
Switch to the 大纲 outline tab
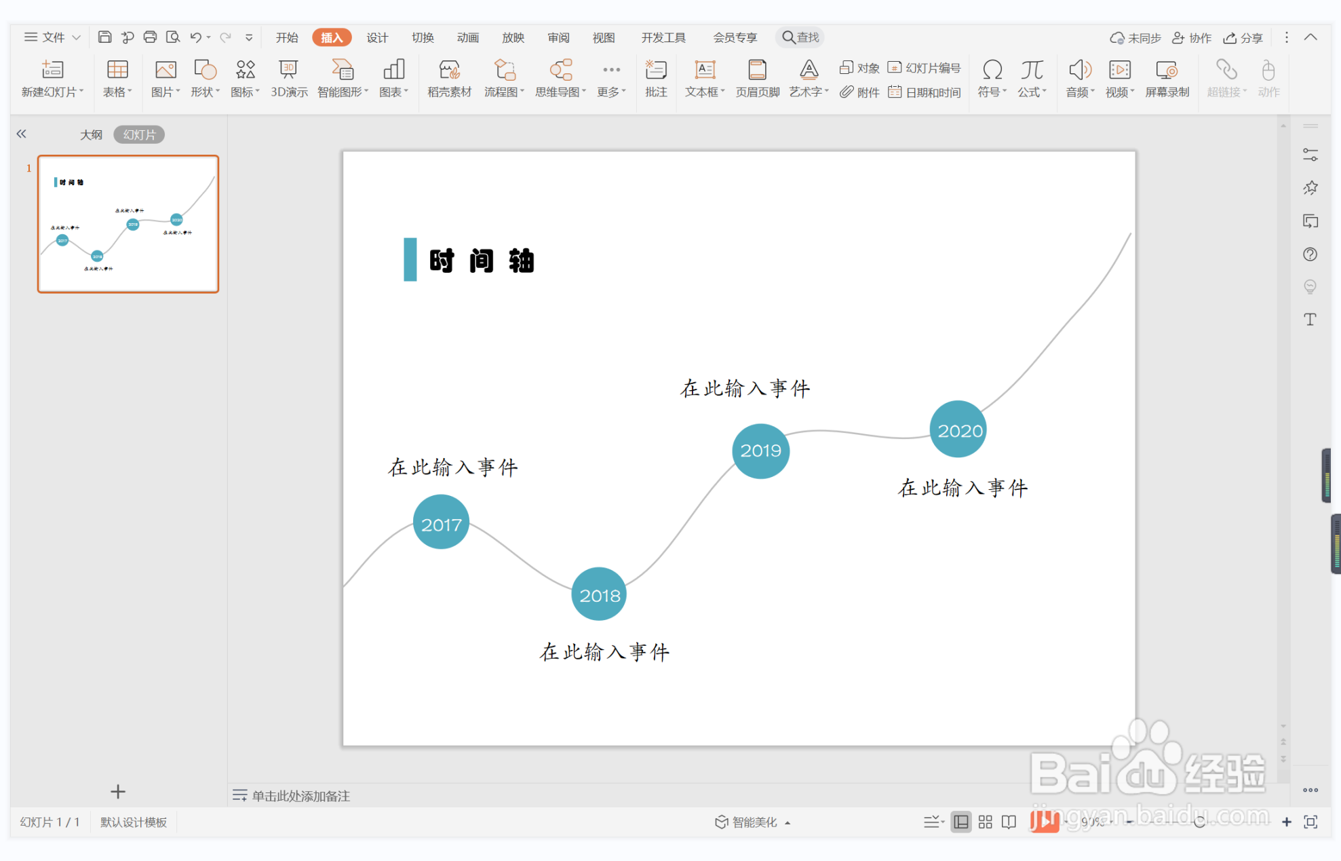91,134
